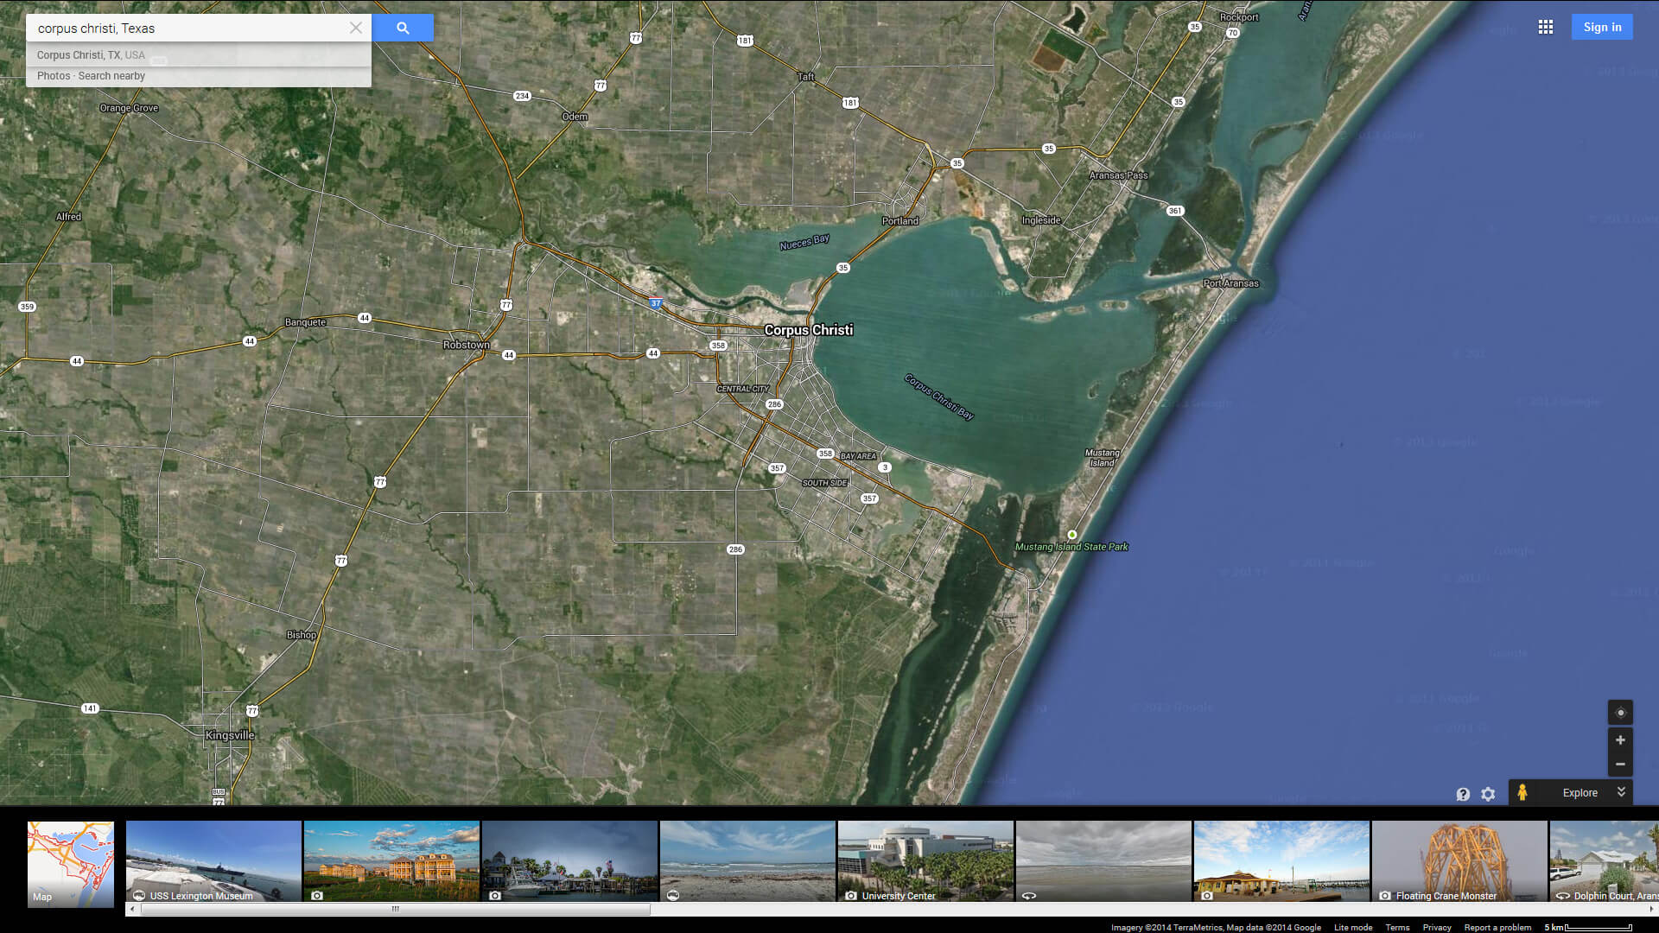Zoom in with the plus button
The height and width of the screenshot is (933, 1659).
1620,740
